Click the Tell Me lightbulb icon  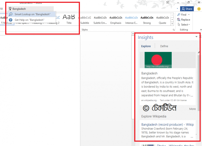[10, 9]
